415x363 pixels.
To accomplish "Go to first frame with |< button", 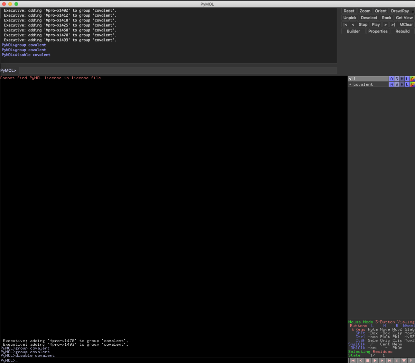I will 345,25.
